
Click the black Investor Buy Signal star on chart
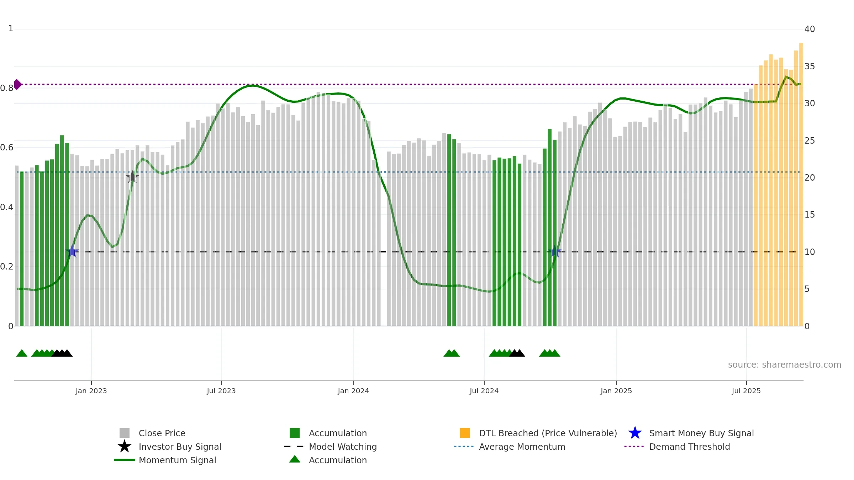[x=132, y=177]
